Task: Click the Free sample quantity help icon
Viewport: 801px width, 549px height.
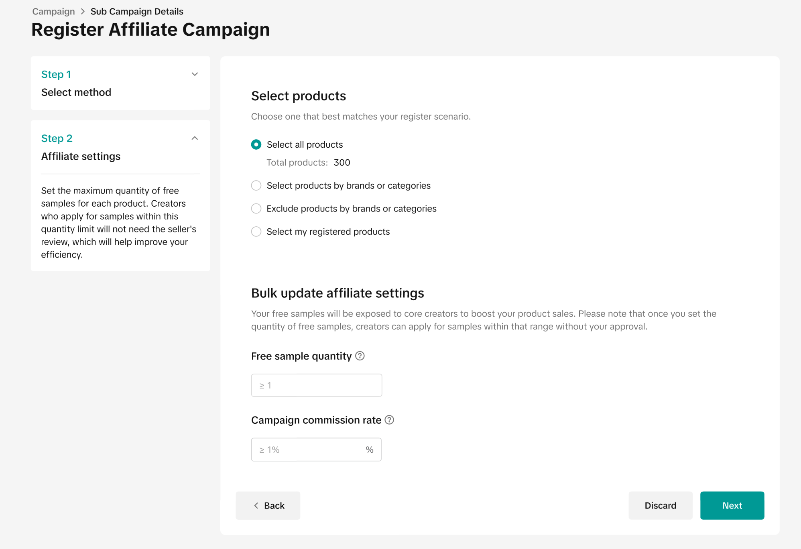Action: (x=360, y=356)
